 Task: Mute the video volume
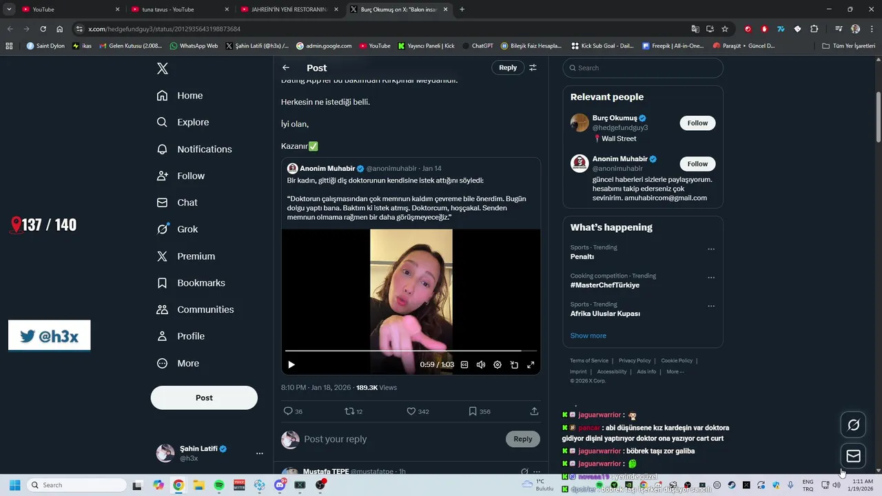(481, 364)
